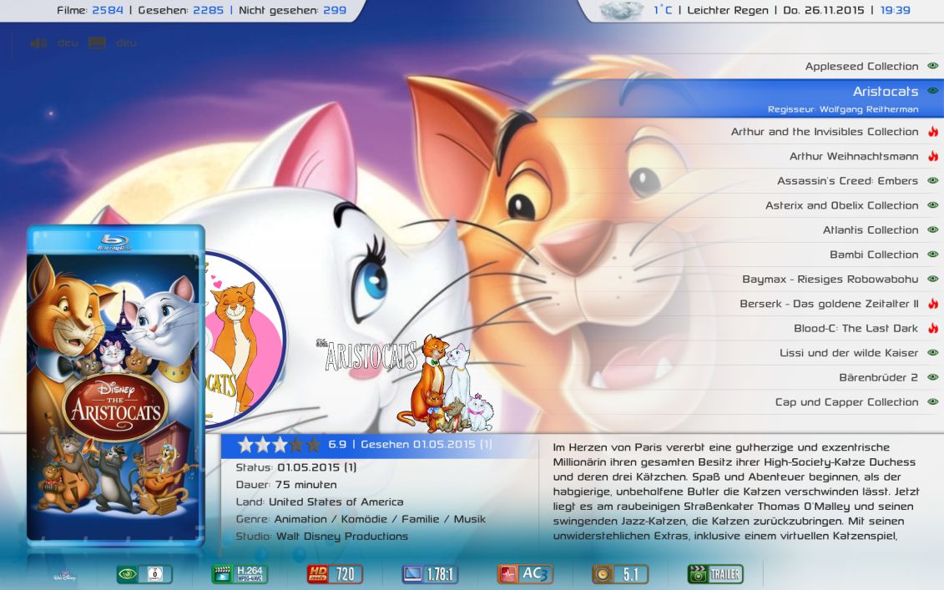Screen dimensions: 944x590
Task: Click the HD 720 resolution badge
Action: (x=335, y=574)
